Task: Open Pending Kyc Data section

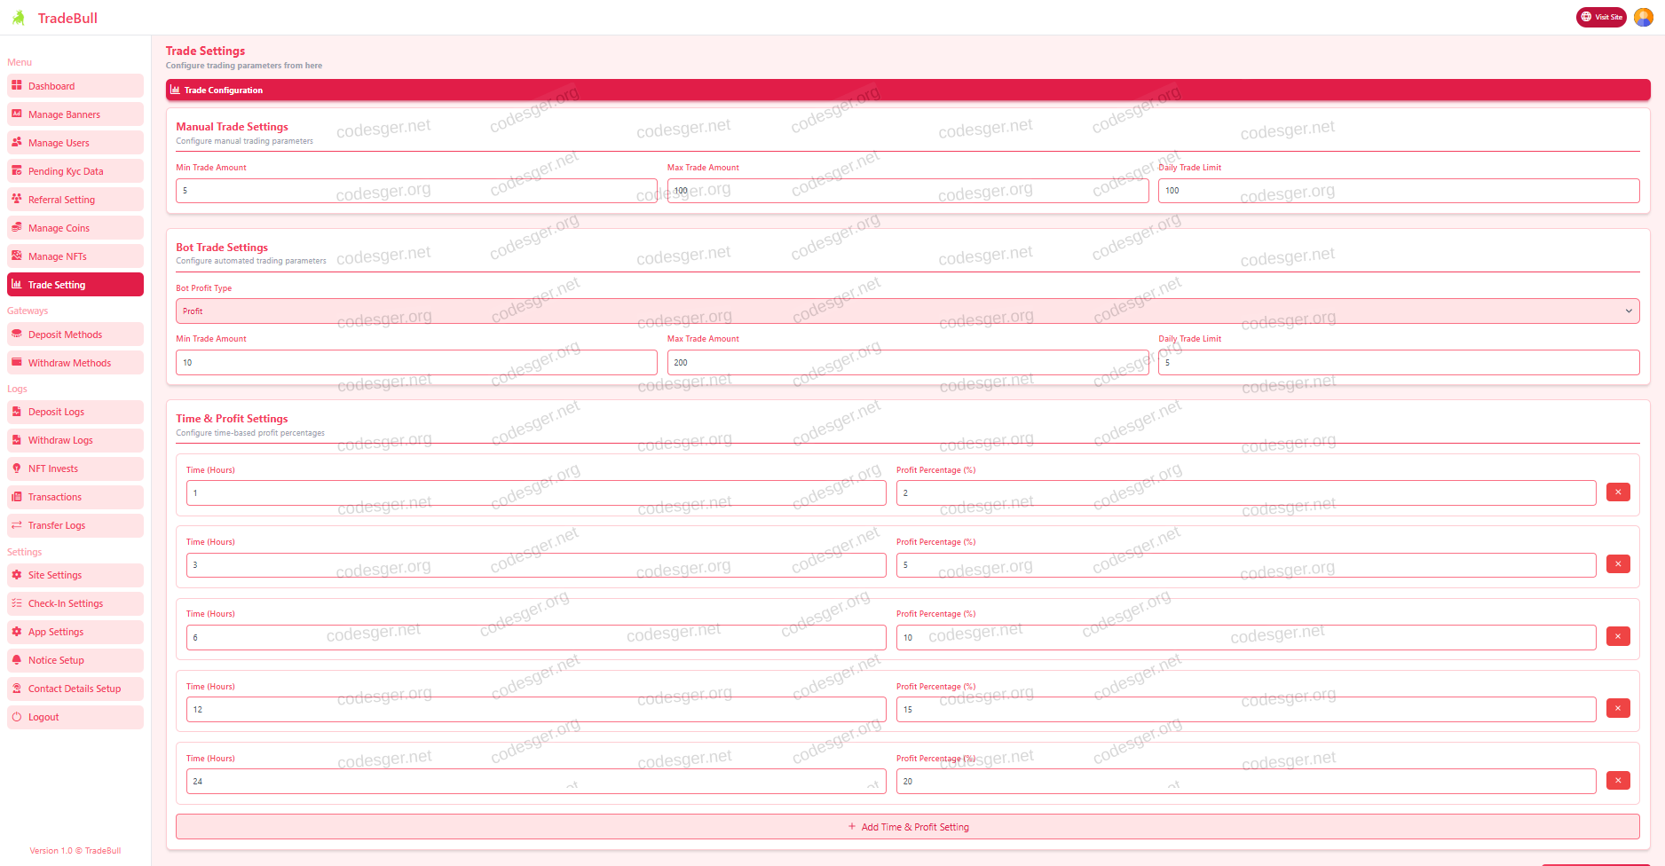Action: [x=66, y=171]
